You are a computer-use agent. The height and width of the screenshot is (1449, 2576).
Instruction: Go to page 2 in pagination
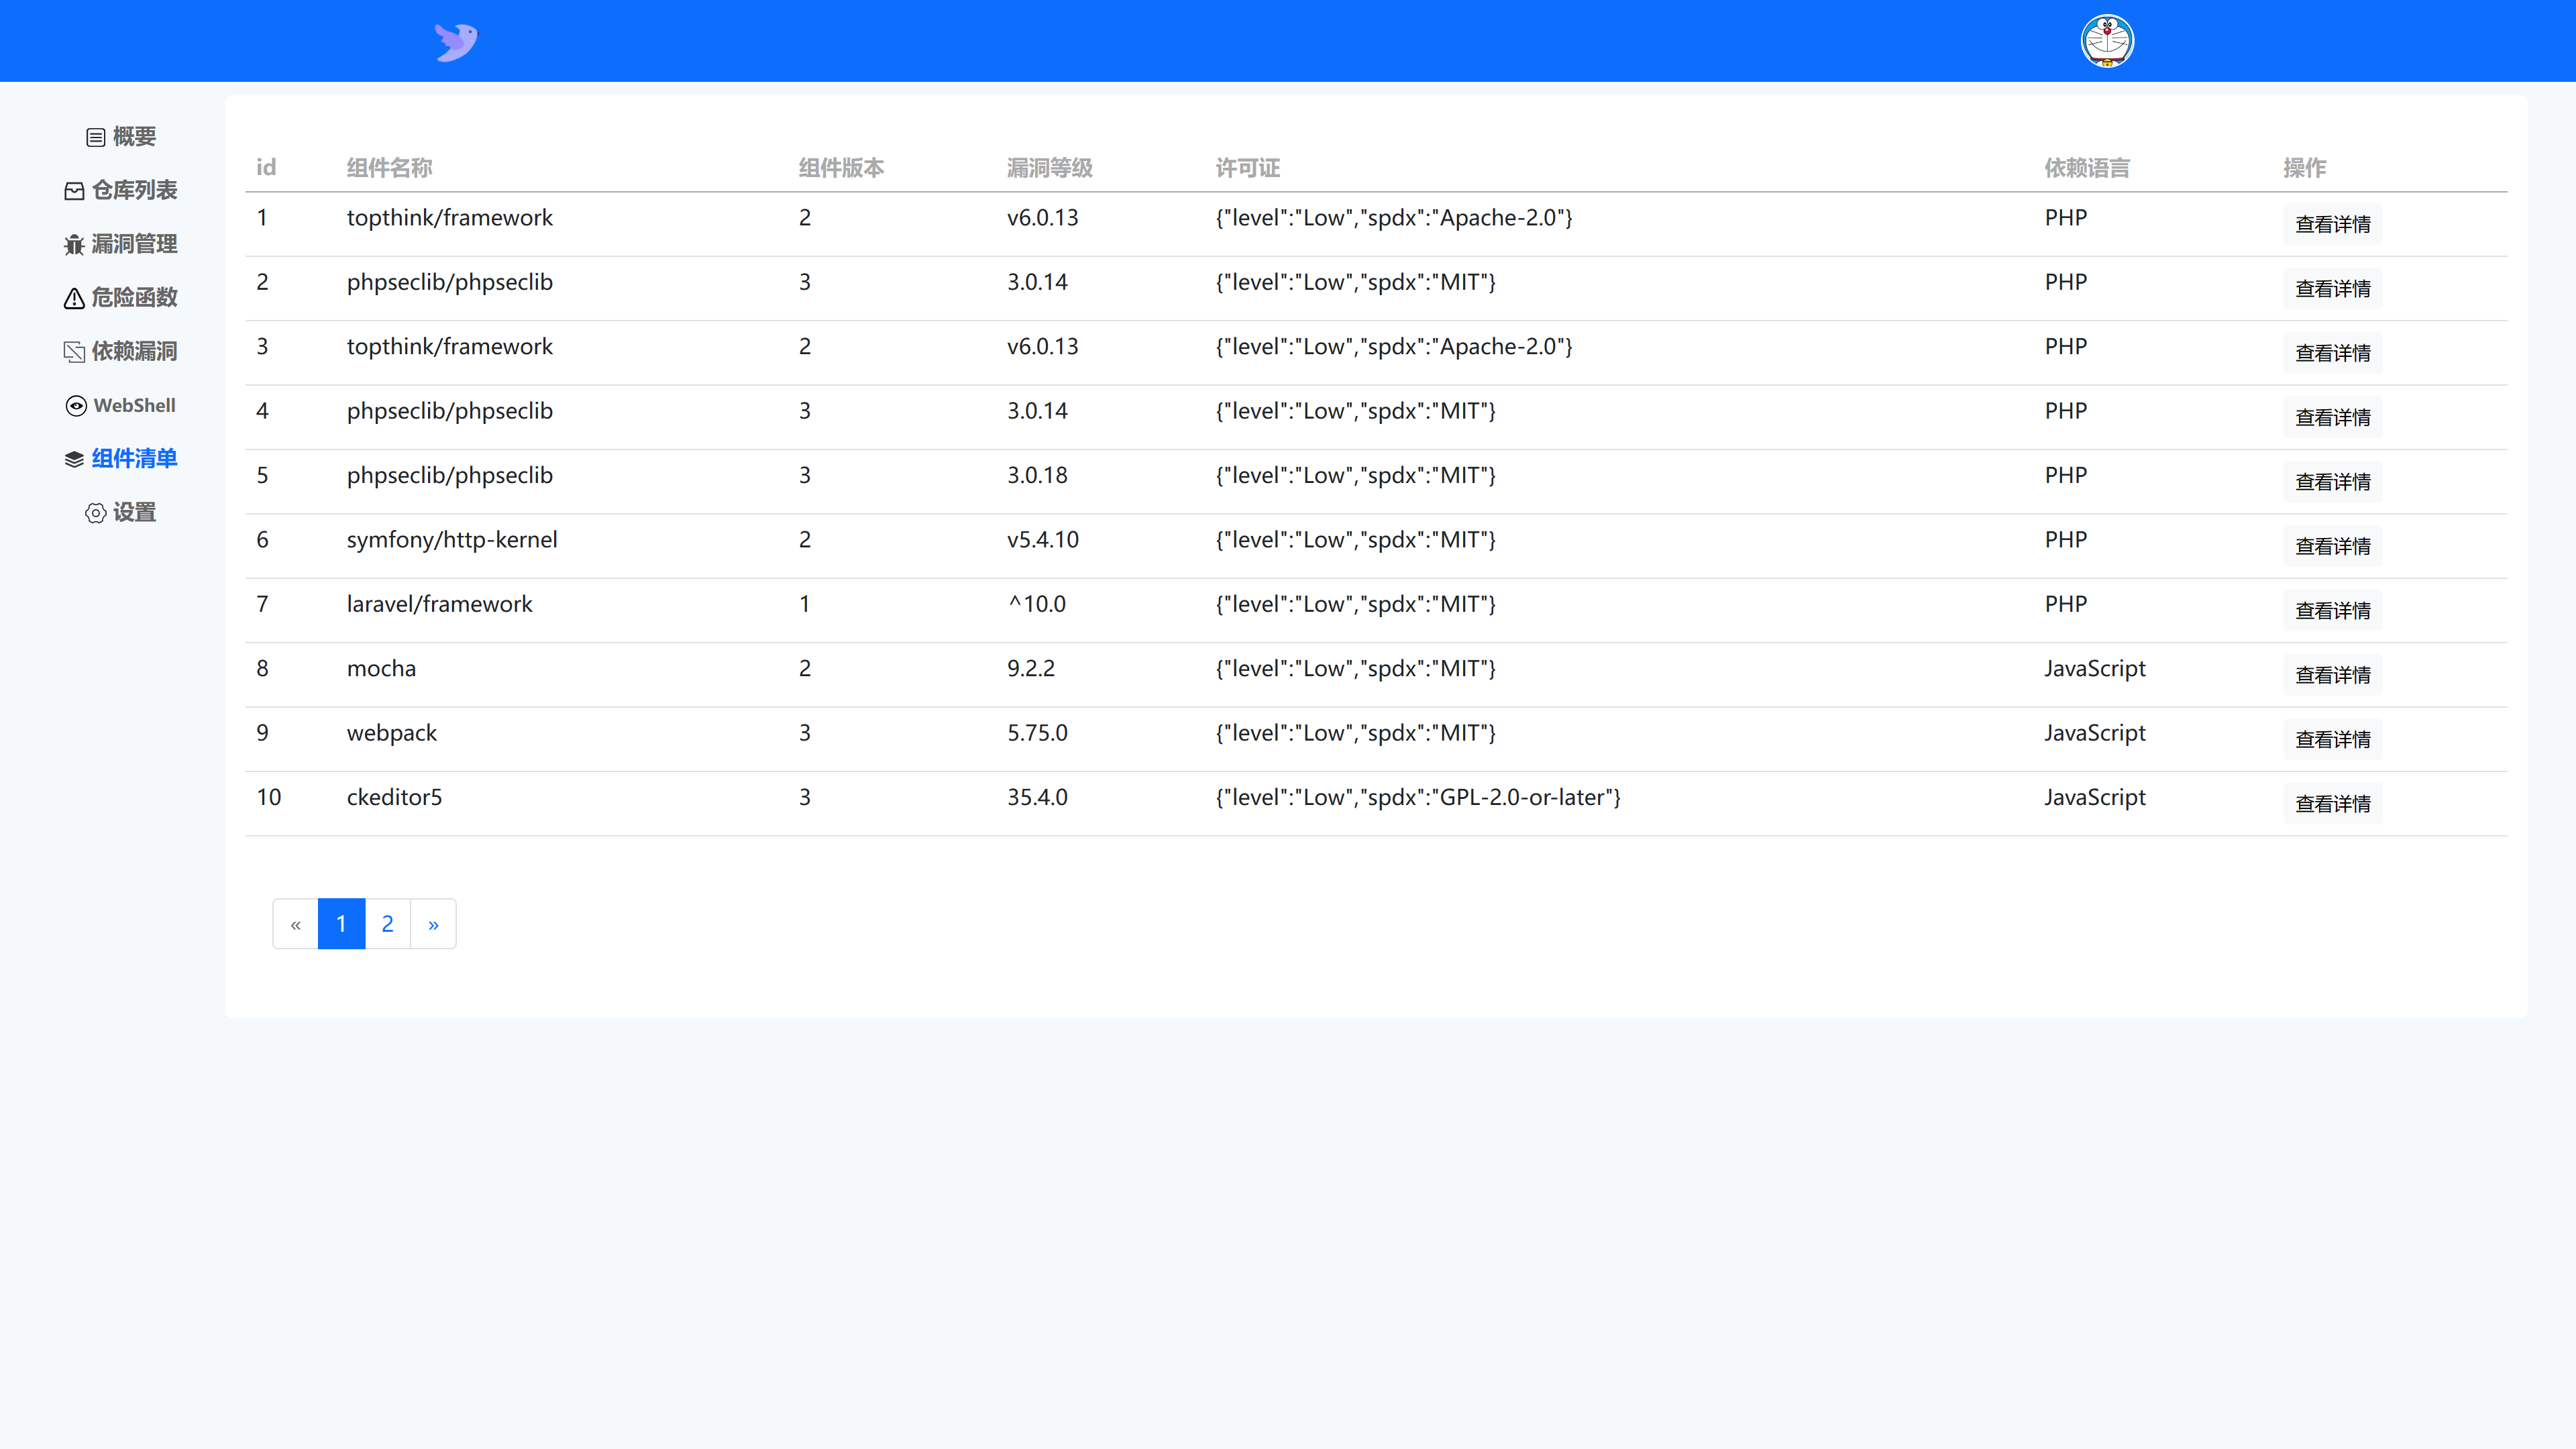[387, 924]
